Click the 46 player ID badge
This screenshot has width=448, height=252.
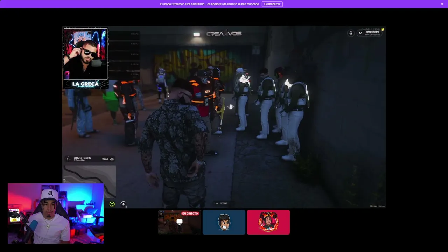tap(360, 34)
